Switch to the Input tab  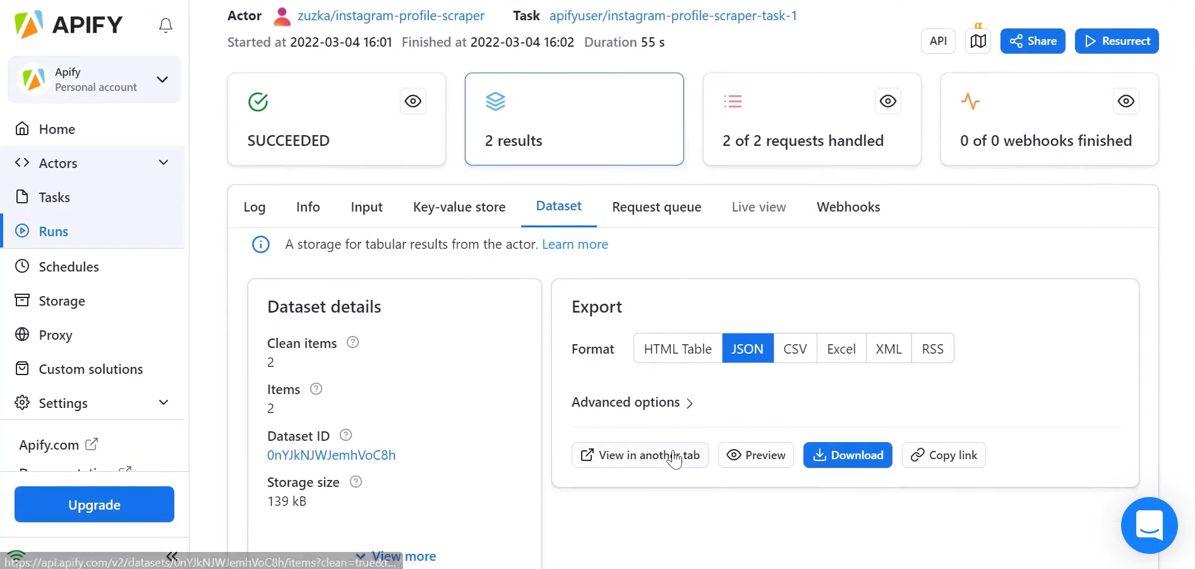pos(366,207)
